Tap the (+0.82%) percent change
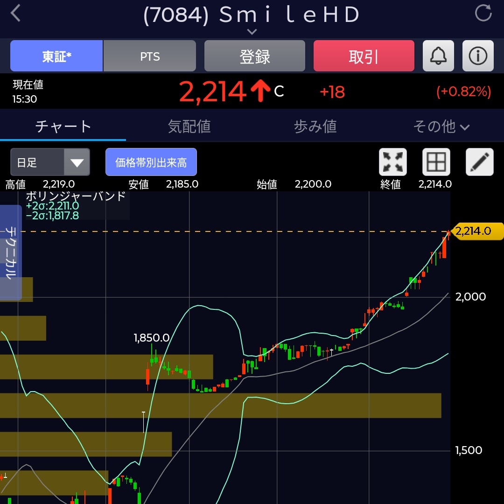Screen dimensions: 504x504 (x=463, y=91)
